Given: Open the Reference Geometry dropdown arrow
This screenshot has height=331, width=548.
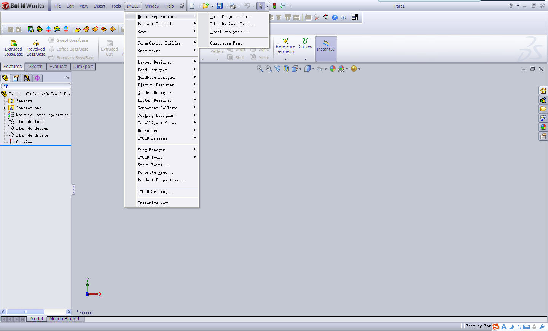Looking at the screenshot, I should pyautogui.click(x=285, y=59).
